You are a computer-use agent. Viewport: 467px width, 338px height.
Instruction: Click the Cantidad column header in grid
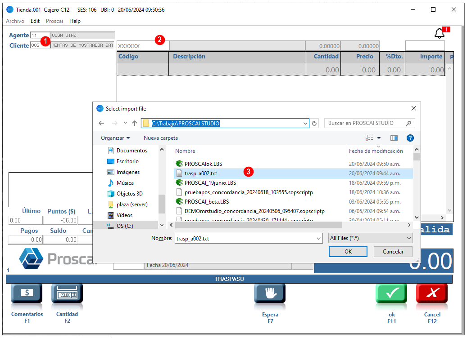323,57
